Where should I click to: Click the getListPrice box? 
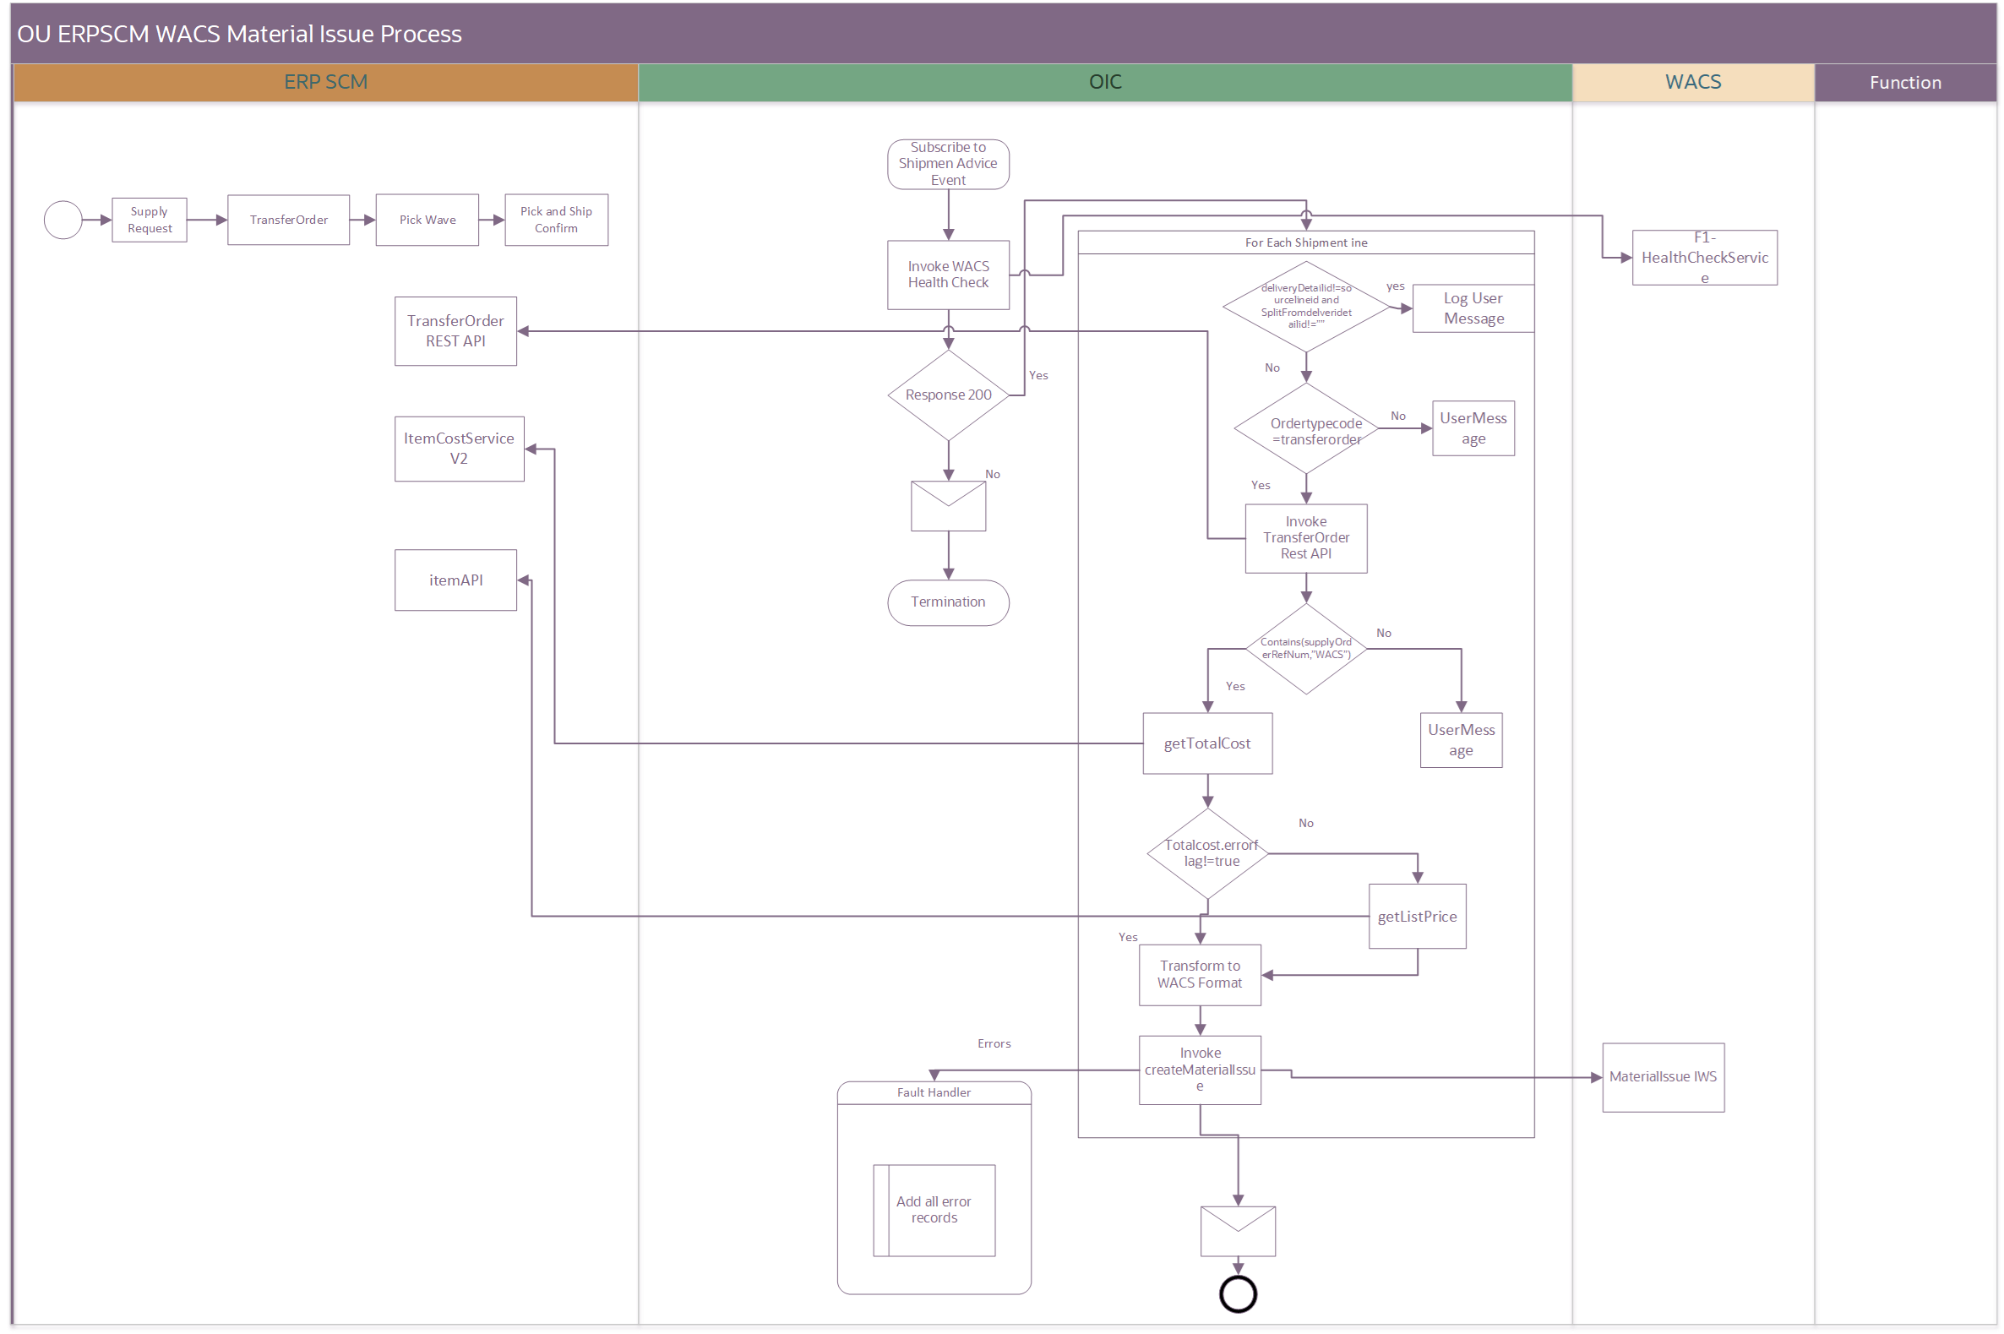pos(1418,917)
